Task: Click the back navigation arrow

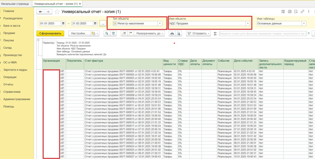Action: pos(40,12)
